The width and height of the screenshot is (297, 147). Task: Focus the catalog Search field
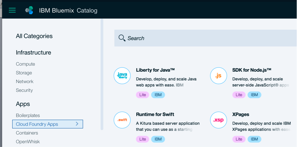[206, 38]
